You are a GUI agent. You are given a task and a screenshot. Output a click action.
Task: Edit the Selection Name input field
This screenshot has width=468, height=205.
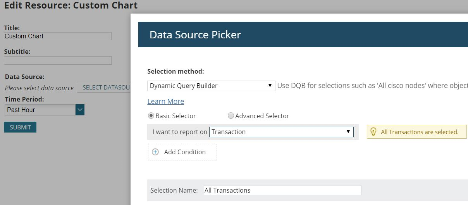282,190
